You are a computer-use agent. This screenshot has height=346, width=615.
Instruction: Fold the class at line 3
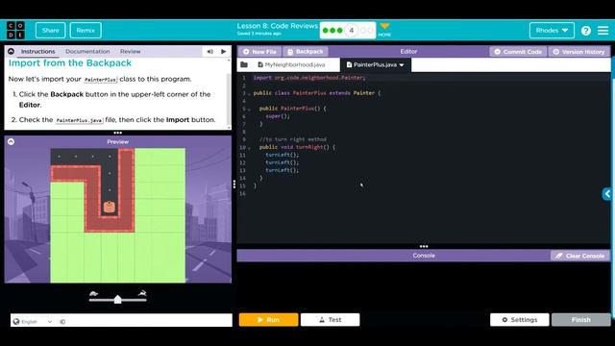tap(249, 94)
